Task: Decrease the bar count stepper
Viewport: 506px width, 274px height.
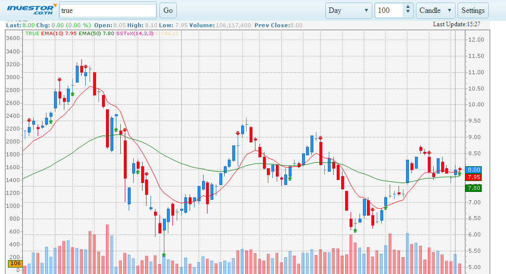Action: tap(407, 13)
